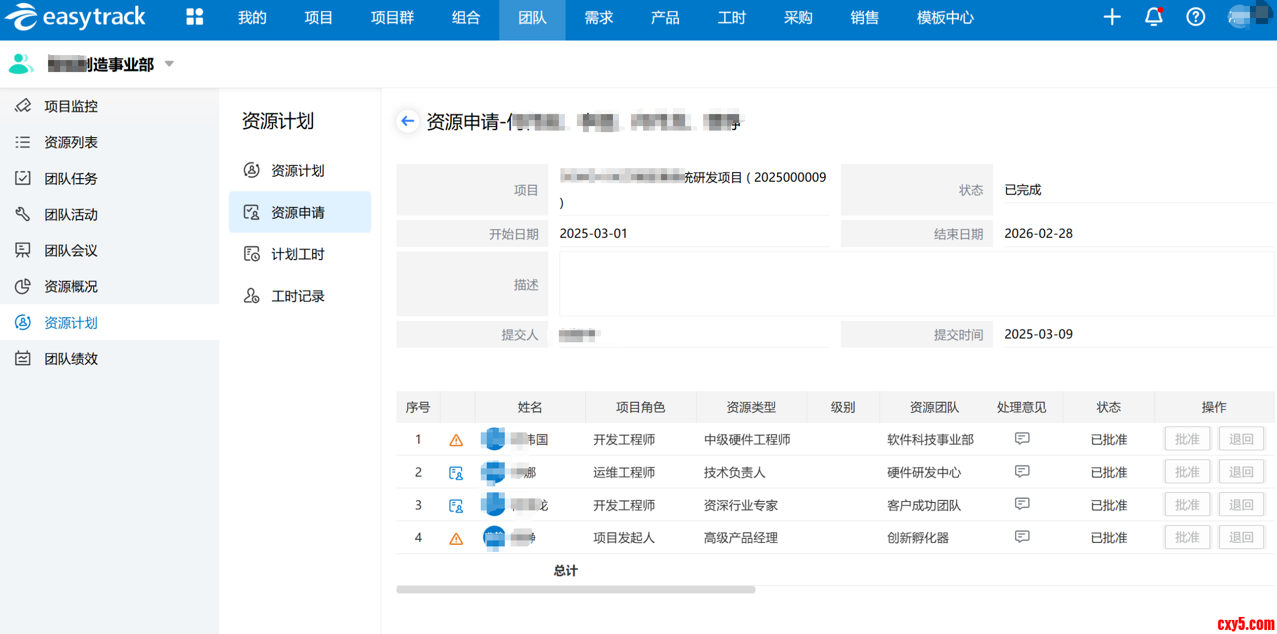Expand the 造事业部 team dropdown arrow
Viewport: 1277px width, 634px height.
(169, 64)
